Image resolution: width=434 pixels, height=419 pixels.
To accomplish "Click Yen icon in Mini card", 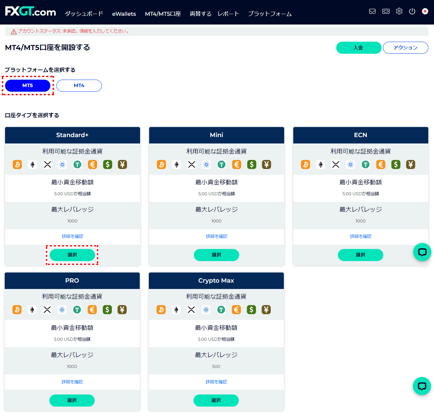I will [x=267, y=165].
